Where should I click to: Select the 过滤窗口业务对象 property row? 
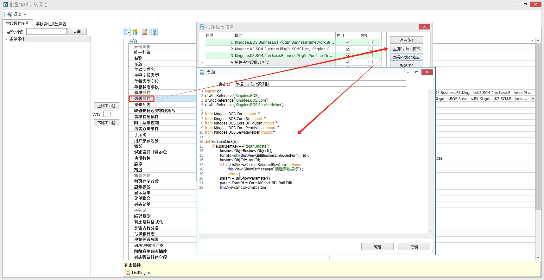pyautogui.click(x=162, y=152)
